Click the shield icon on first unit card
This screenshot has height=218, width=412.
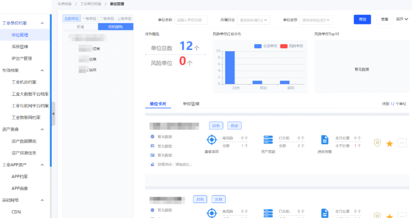coord(377,143)
